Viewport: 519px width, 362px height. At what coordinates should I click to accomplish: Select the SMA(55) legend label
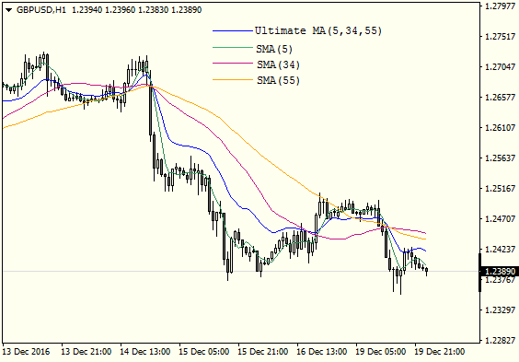(279, 80)
